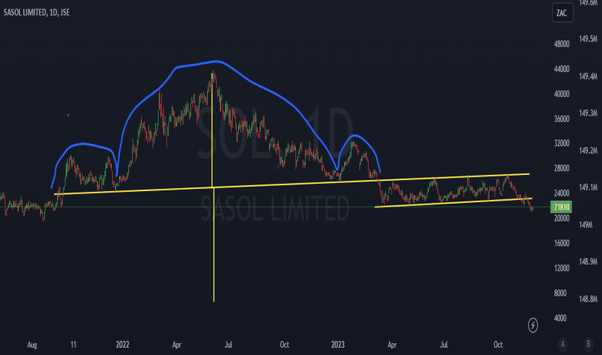Click the 149.1M volume axis label

[588, 187]
